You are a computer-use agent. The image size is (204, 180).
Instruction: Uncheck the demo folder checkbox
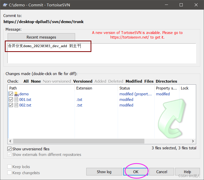point(11,94)
